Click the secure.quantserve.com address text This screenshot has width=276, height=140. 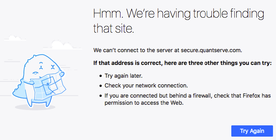[x=211, y=50]
